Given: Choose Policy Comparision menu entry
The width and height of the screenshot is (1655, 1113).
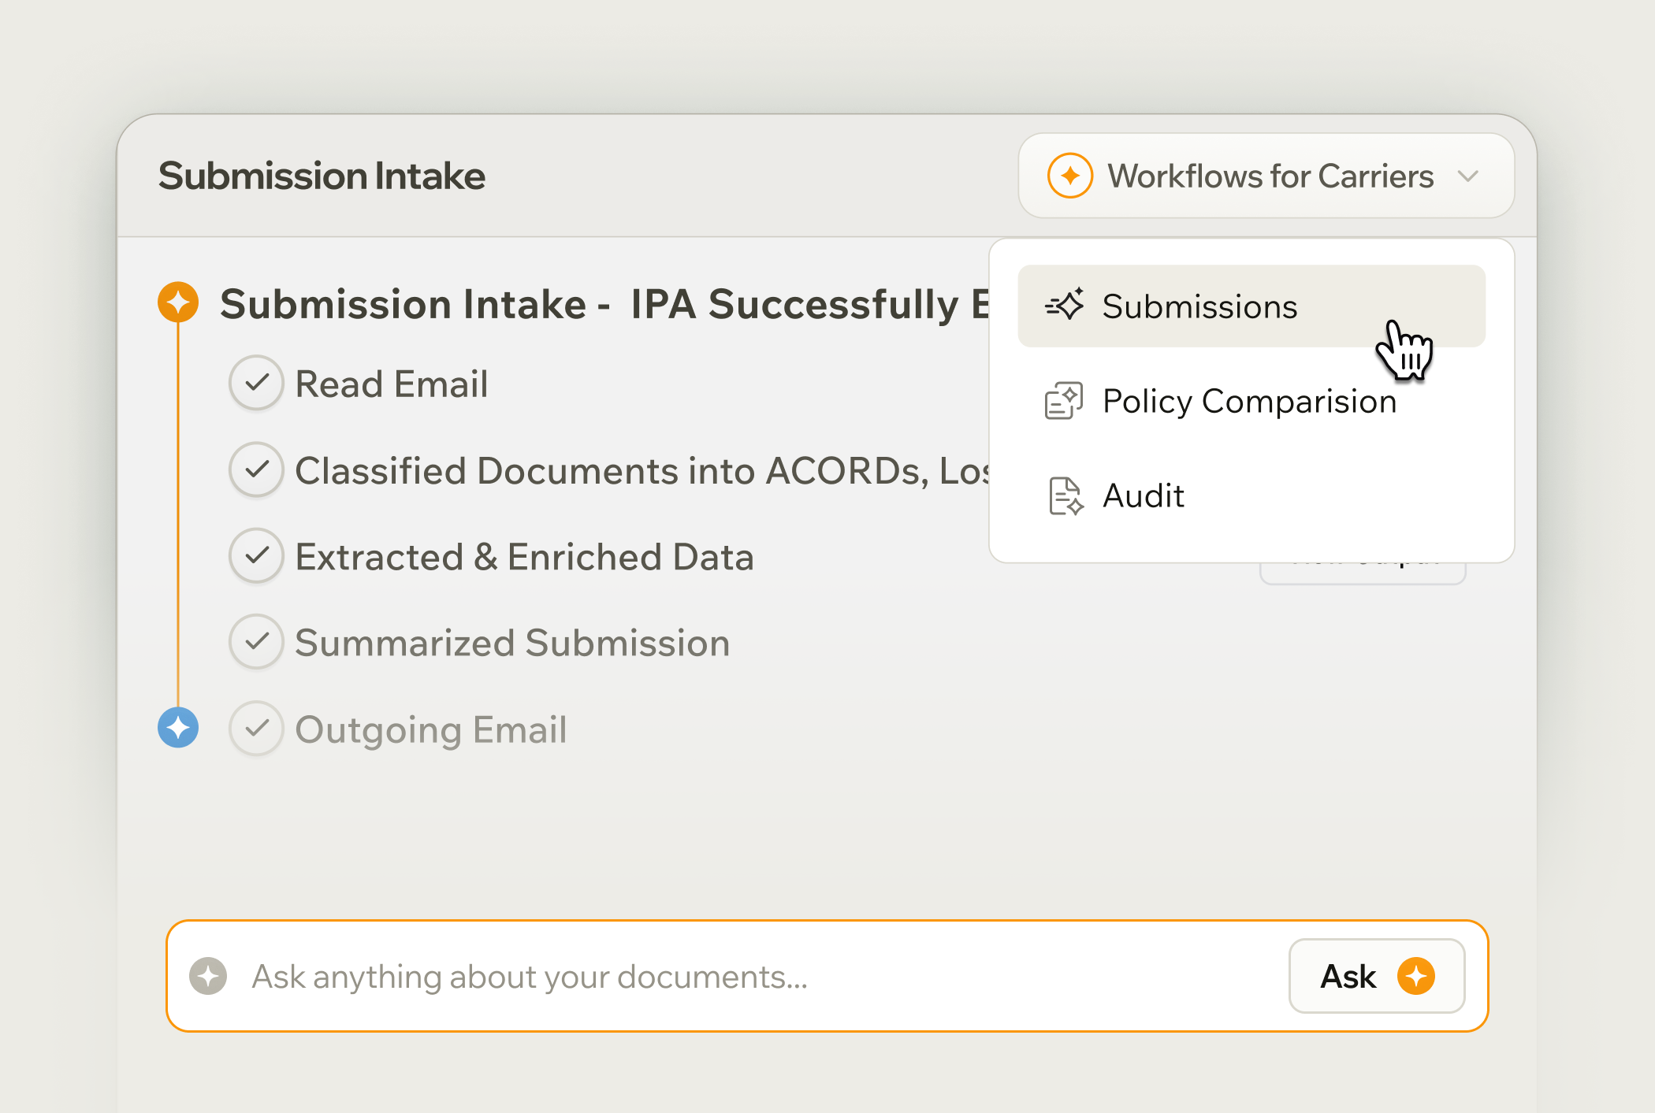Looking at the screenshot, I should pyautogui.click(x=1250, y=401).
